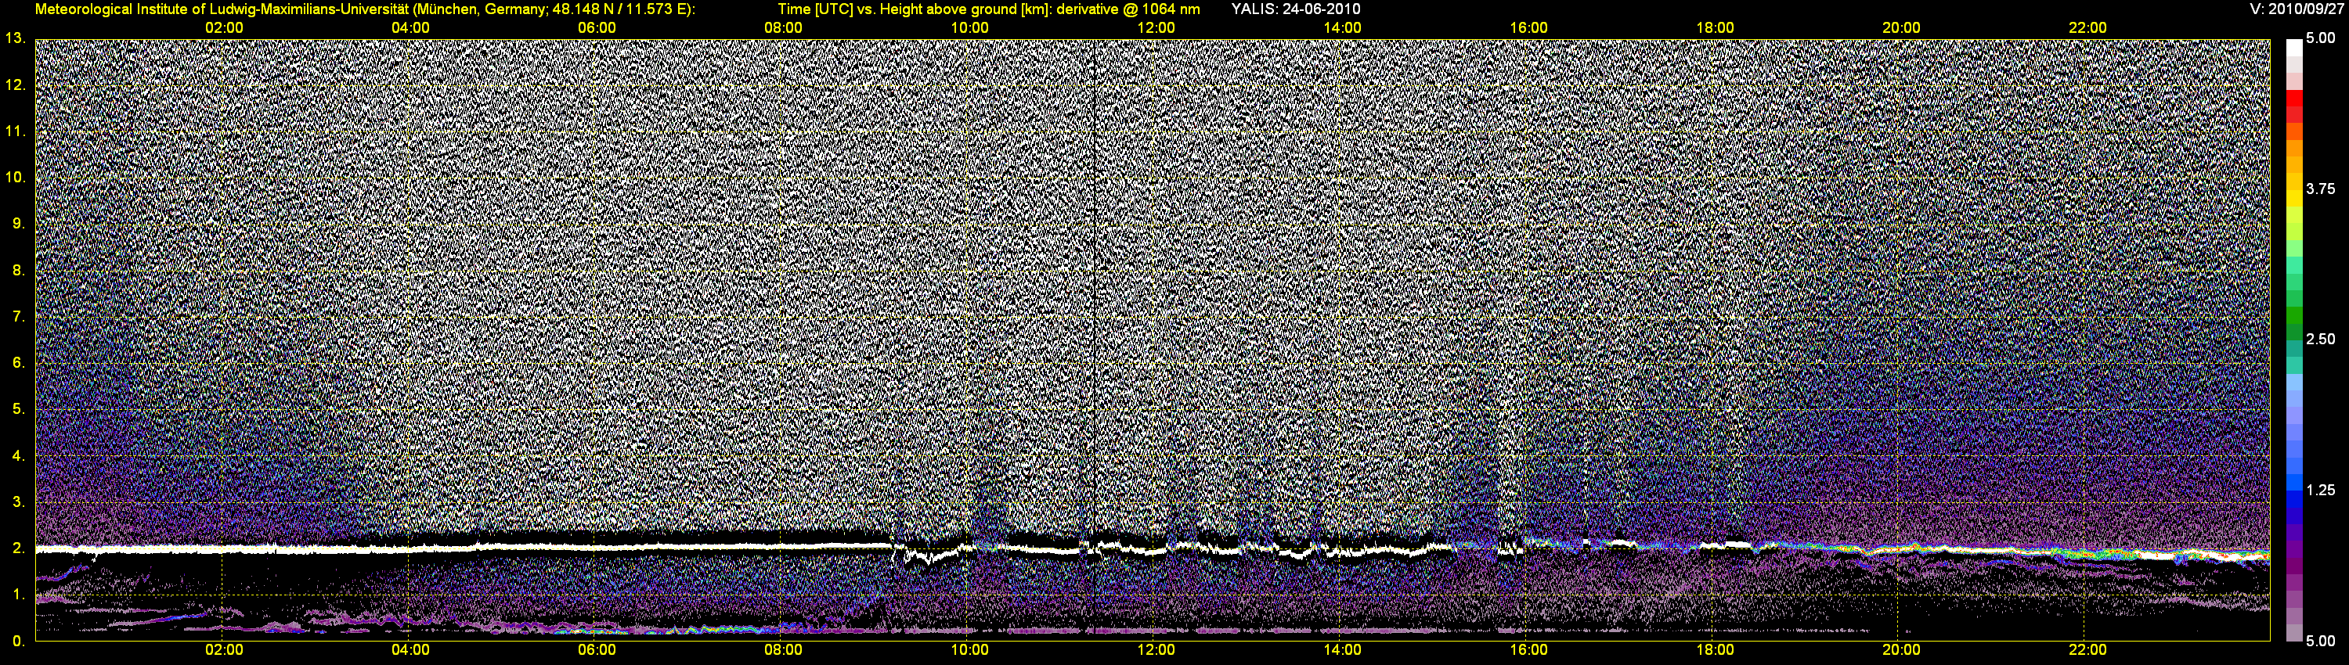Click the 02:00 label on the bottom time axis
The height and width of the screenshot is (665, 2349).
pos(223,650)
